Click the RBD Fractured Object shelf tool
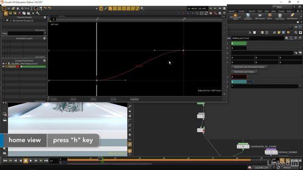The image size is (303, 170). [x=235, y=17]
